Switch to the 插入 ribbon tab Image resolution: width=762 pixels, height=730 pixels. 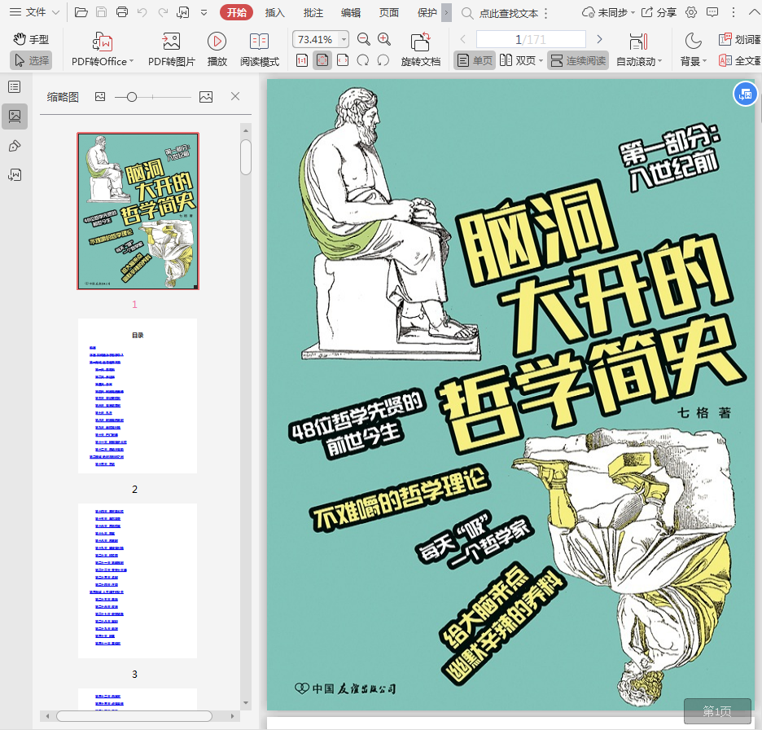coord(275,12)
